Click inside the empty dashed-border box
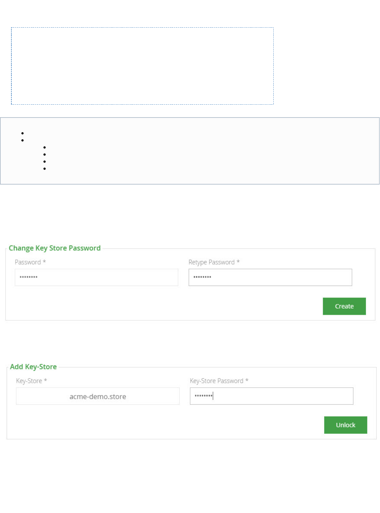This screenshot has height=513, width=380. click(142, 66)
